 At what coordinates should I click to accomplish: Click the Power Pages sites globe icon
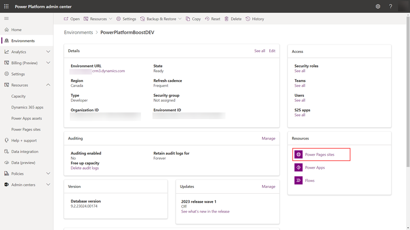pos(298,155)
